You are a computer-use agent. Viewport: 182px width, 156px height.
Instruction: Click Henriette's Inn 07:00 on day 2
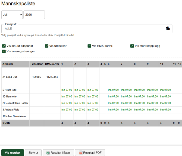tap(80, 96)
